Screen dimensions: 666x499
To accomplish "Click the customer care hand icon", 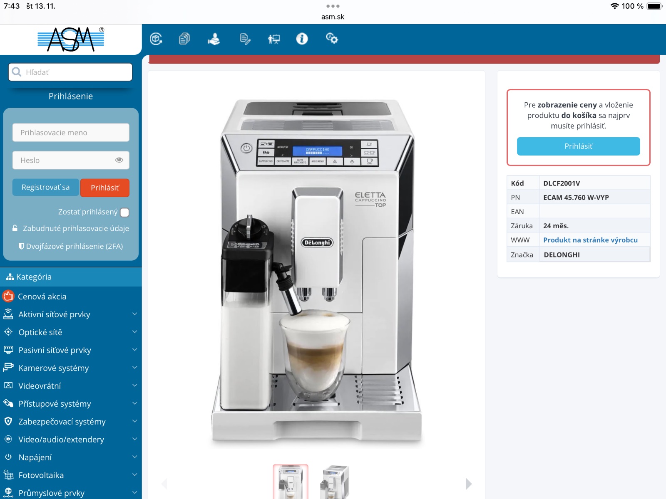I will pos(214,39).
